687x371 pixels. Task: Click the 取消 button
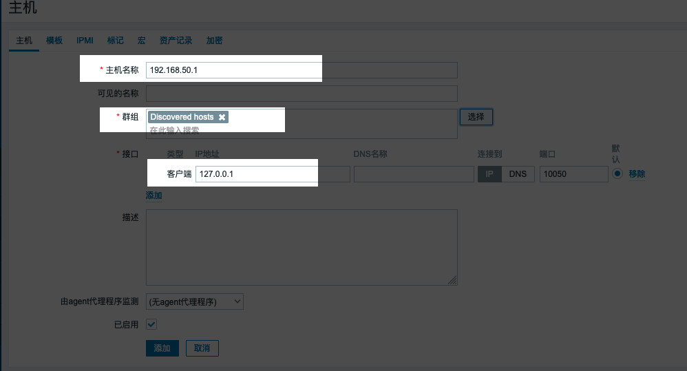(202, 348)
